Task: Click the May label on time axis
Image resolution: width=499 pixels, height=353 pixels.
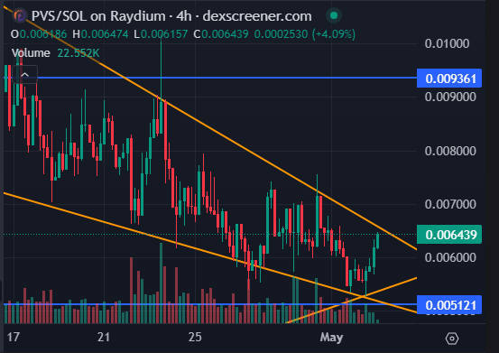Action: pos(331,338)
